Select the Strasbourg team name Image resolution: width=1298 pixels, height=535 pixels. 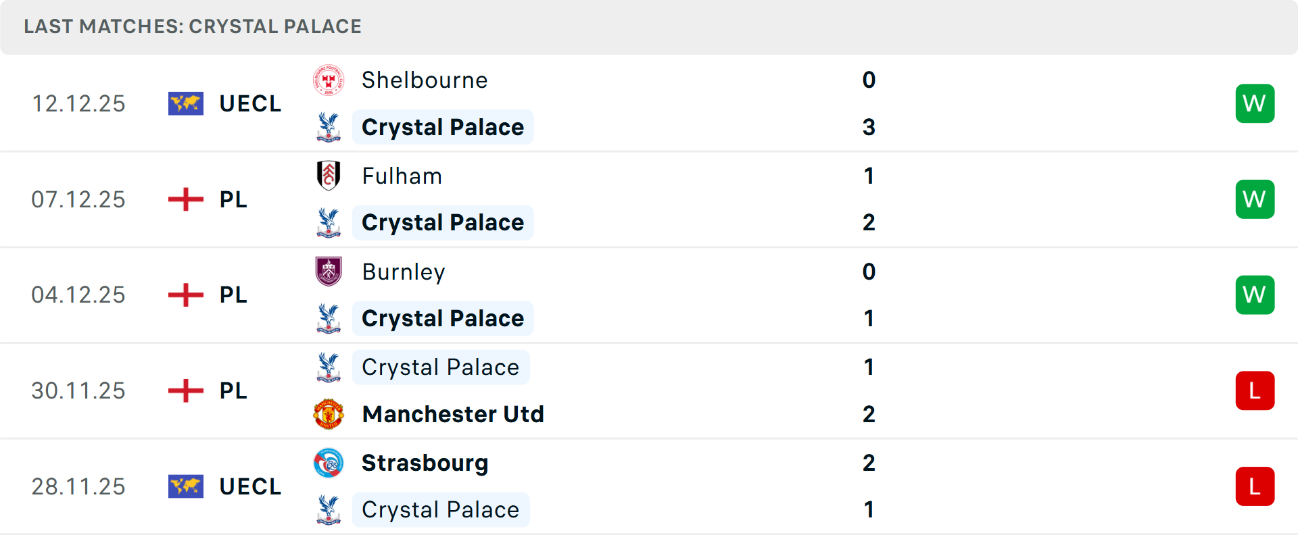coord(425,463)
